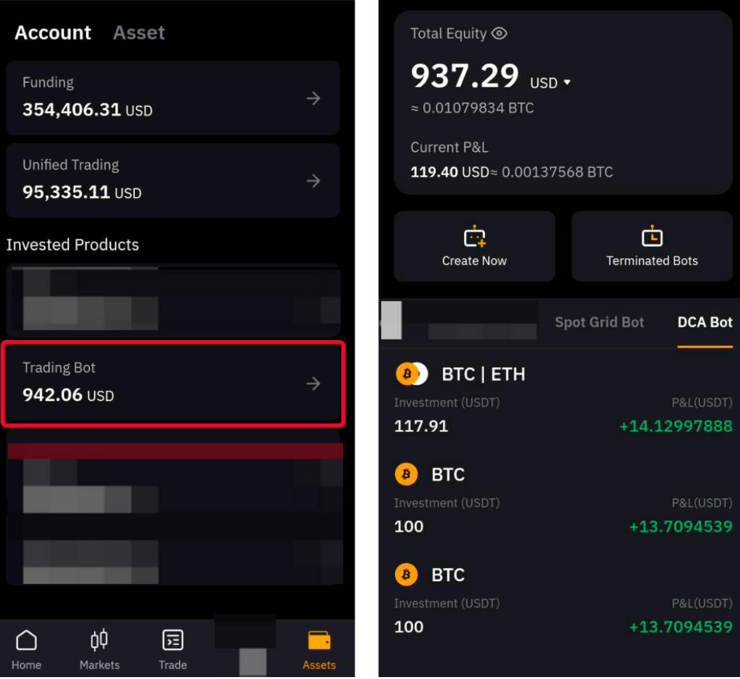The height and width of the screenshot is (679, 740).
Task: Tap the Current P&L 119.40 USD value
Action: pyautogui.click(x=449, y=172)
